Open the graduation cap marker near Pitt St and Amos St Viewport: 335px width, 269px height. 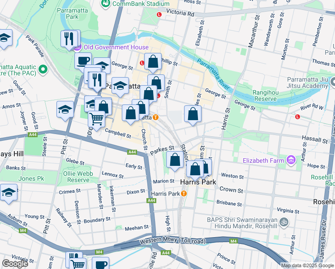(x=65, y=110)
